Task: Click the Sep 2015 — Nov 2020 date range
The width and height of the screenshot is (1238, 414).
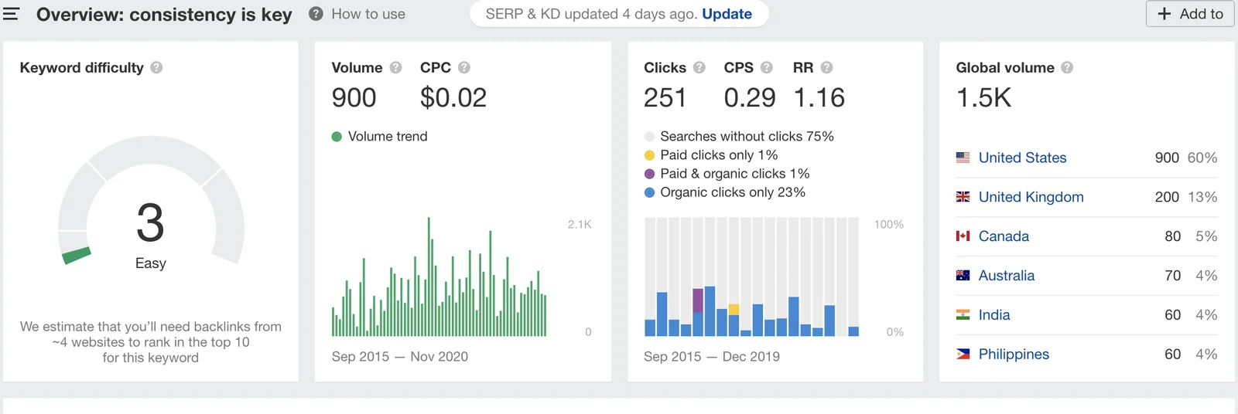Action: click(x=400, y=357)
